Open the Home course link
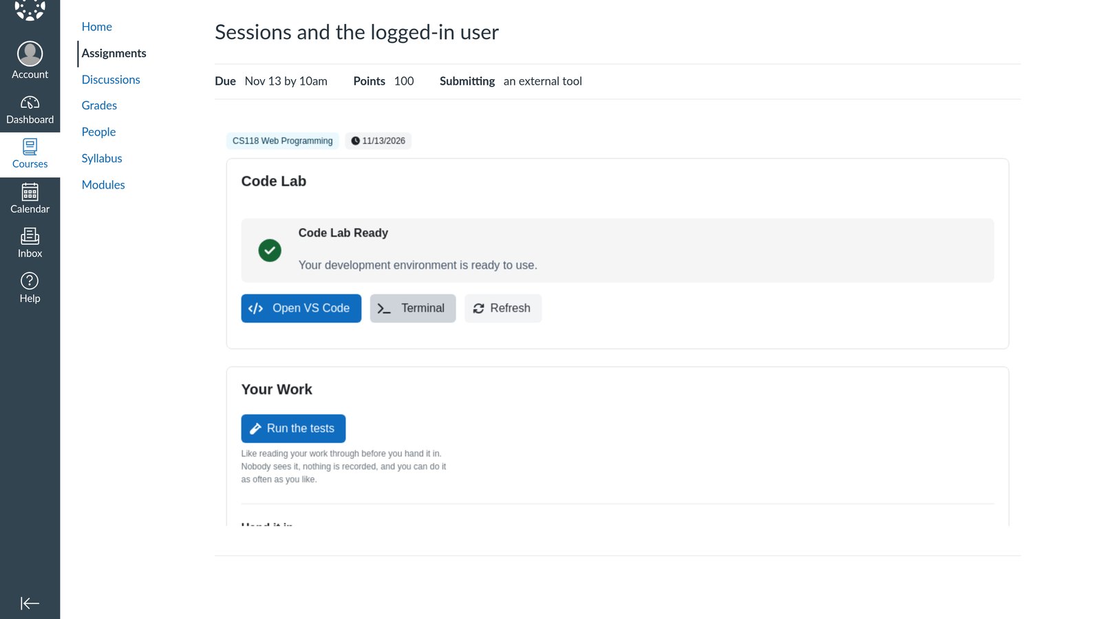 (96, 27)
